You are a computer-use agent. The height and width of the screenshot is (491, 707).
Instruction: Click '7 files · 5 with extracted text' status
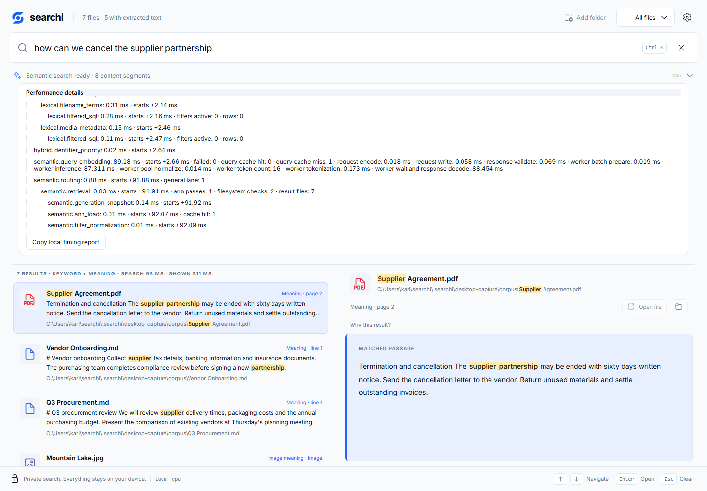click(122, 18)
